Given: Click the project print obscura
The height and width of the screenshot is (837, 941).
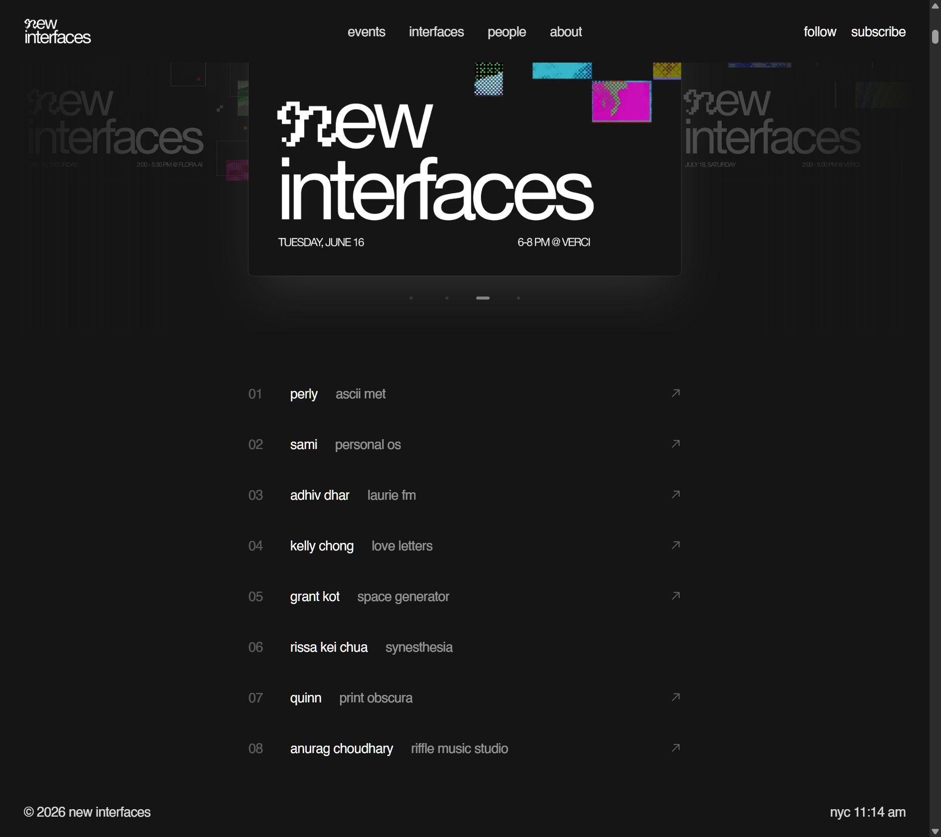Looking at the screenshot, I should pyautogui.click(x=376, y=698).
